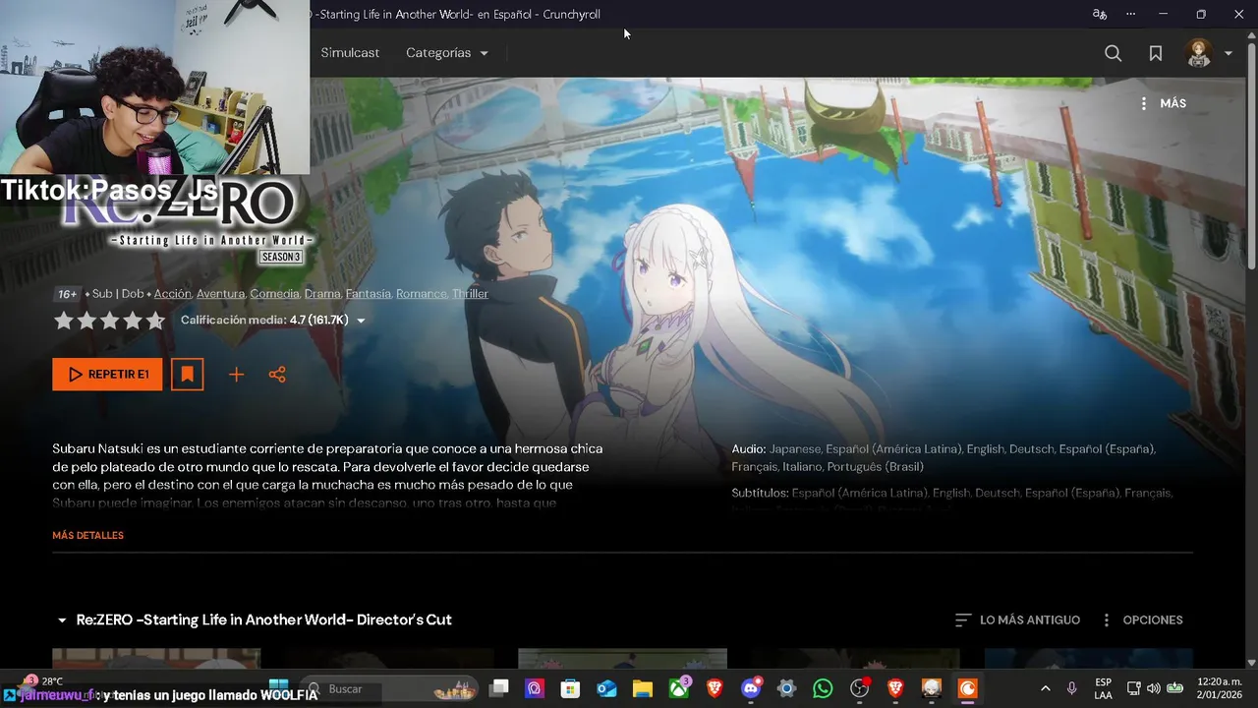Open the Acción genre link

coord(172,294)
